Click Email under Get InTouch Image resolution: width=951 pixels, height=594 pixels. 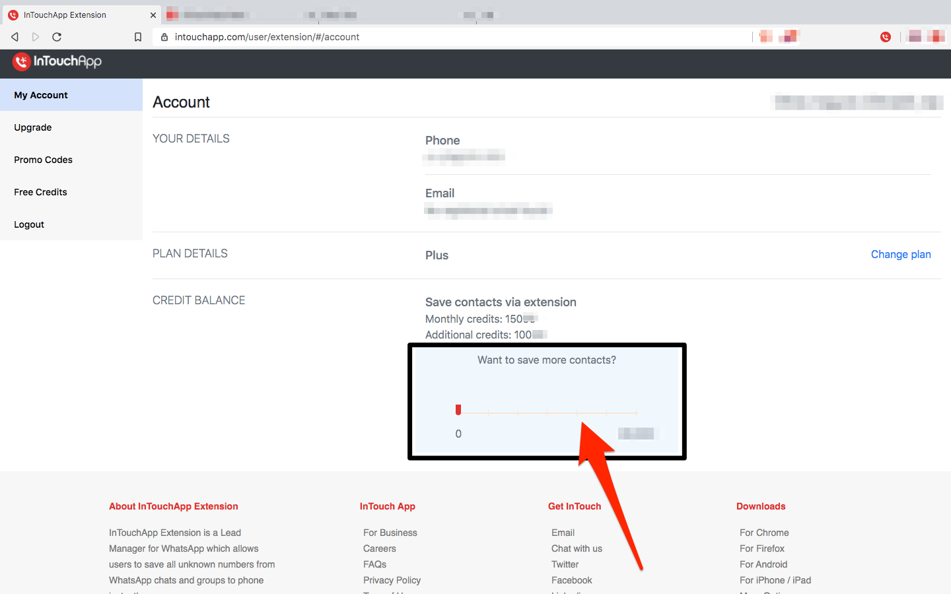click(563, 533)
